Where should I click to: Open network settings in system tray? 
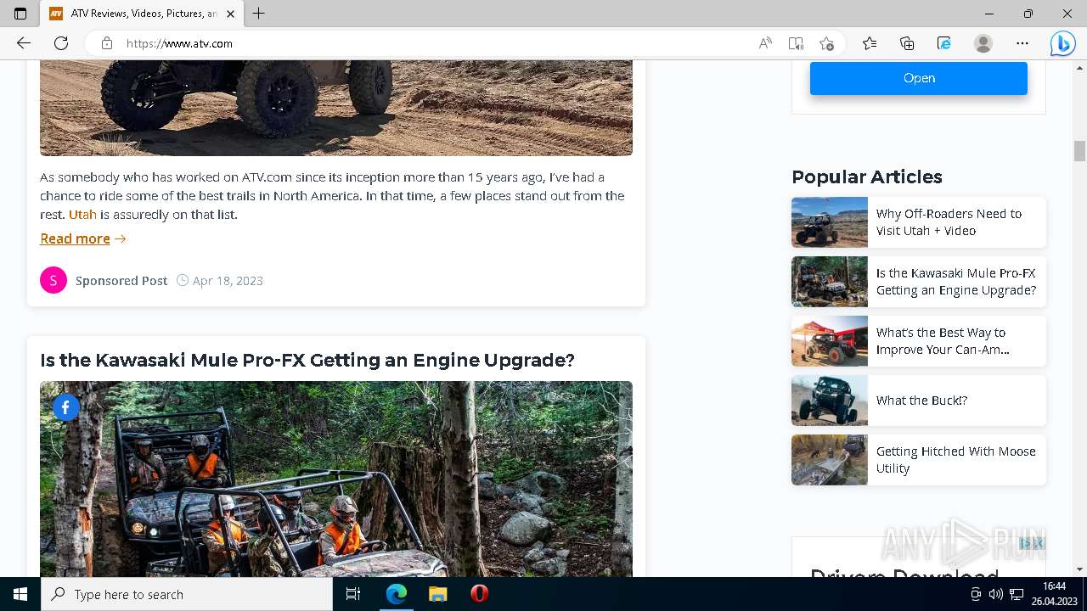pyautogui.click(x=1016, y=594)
